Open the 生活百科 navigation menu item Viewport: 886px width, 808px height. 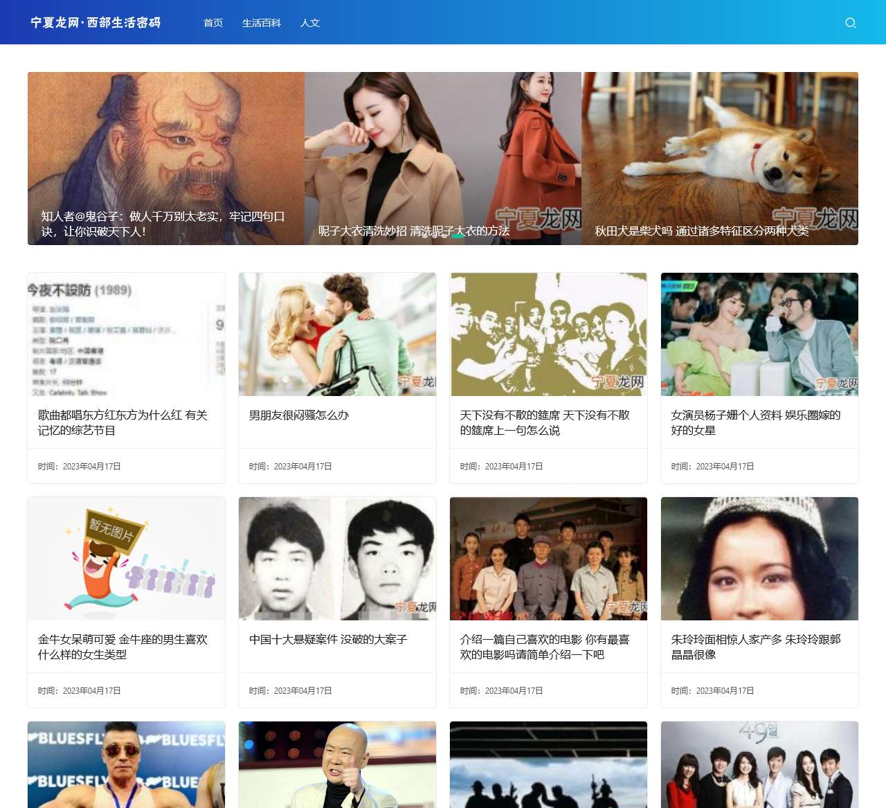261,23
